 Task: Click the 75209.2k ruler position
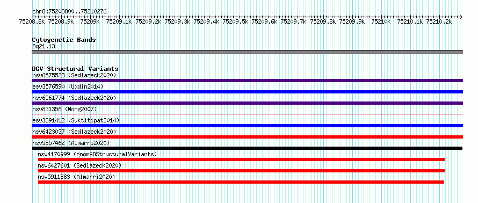pyautogui.click(x=148, y=21)
